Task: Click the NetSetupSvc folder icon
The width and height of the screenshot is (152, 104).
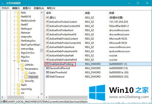Action: tap(18, 41)
